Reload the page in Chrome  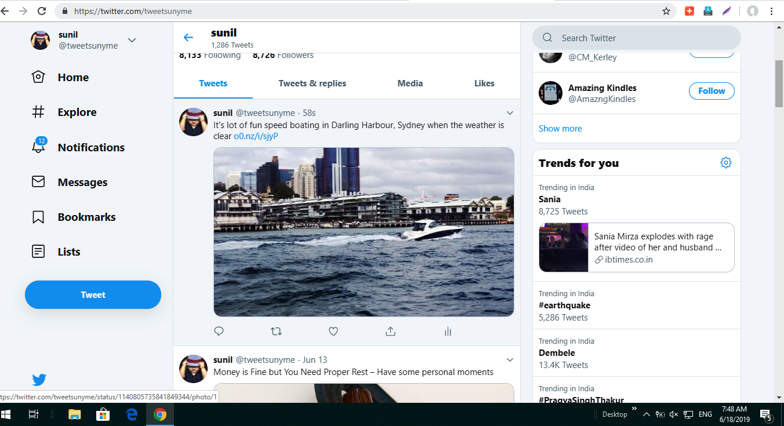coord(42,11)
